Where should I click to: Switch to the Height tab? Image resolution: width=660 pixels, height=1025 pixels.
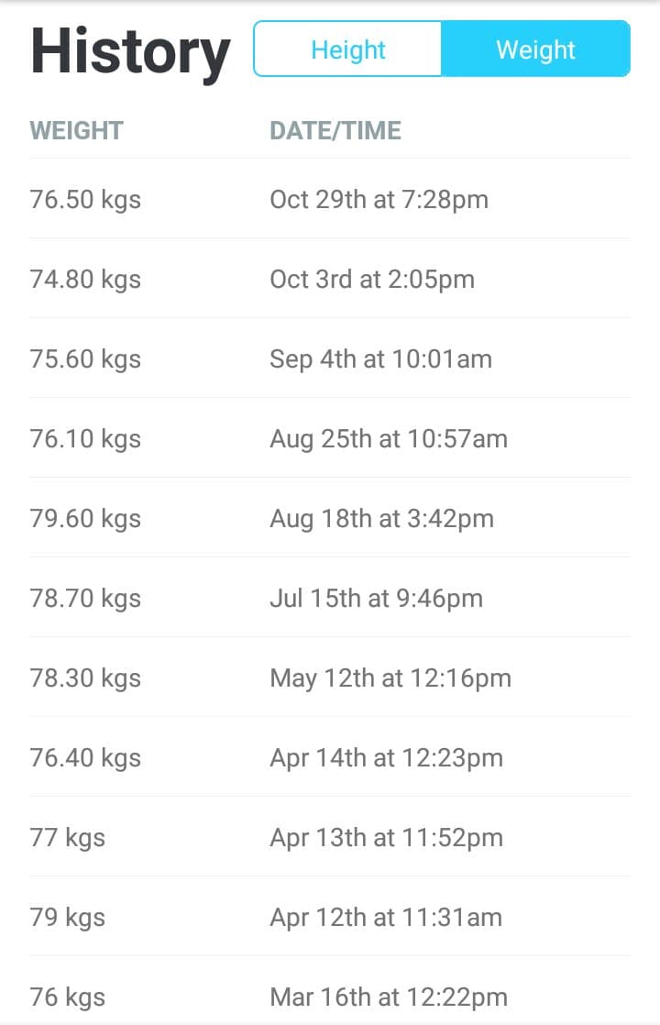tap(347, 49)
